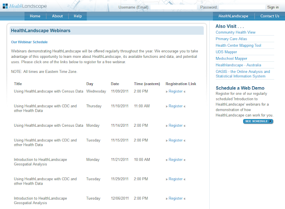The width and height of the screenshot is (285, 209).
Task: Open Health Center Mapping Tool link
Action: (x=238, y=45)
